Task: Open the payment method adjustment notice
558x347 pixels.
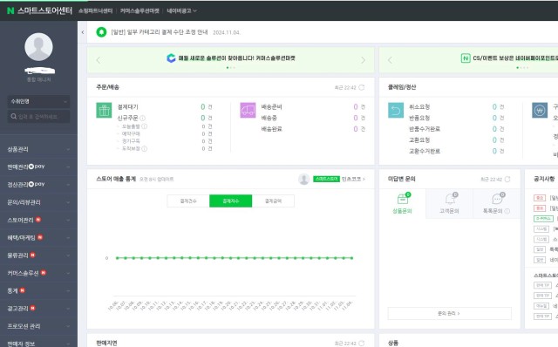Action: click(160, 32)
